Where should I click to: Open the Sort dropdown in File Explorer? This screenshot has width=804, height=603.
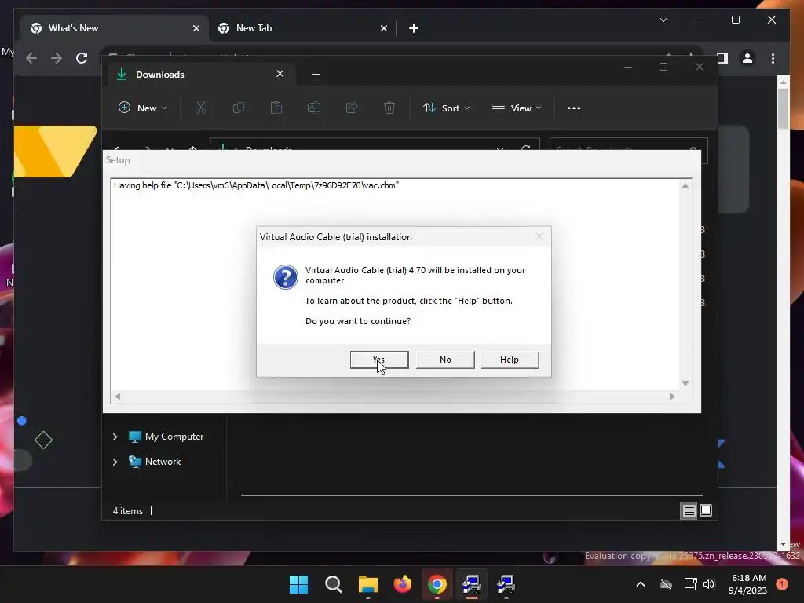tap(447, 108)
